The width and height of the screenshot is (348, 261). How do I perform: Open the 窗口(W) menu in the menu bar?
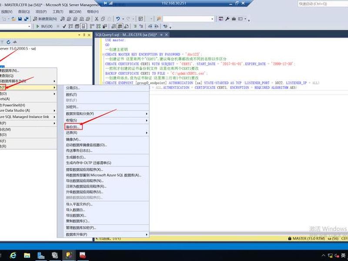[x=75, y=12]
